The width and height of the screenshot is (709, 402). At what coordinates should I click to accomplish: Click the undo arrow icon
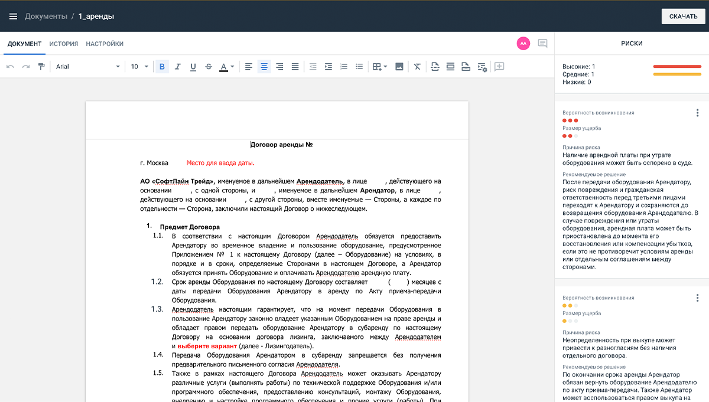10,67
